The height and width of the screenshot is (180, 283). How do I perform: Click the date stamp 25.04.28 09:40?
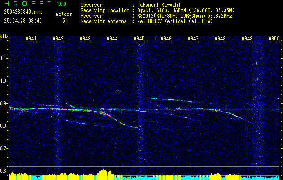[23, 21]
